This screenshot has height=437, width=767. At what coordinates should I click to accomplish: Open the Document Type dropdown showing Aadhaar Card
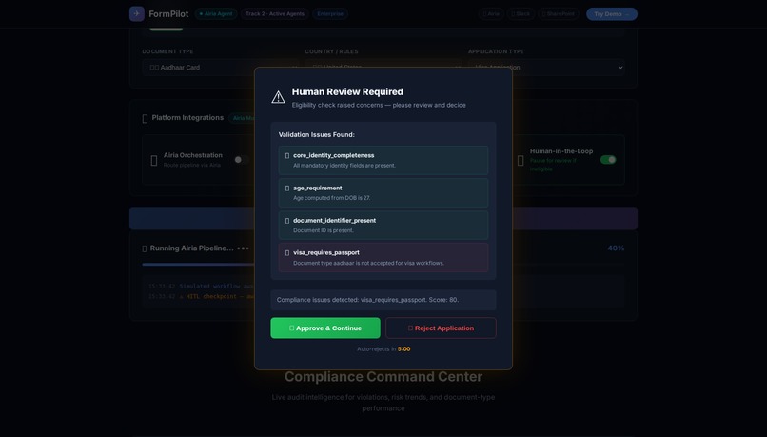pyautogui.click(x=220, y=67)
